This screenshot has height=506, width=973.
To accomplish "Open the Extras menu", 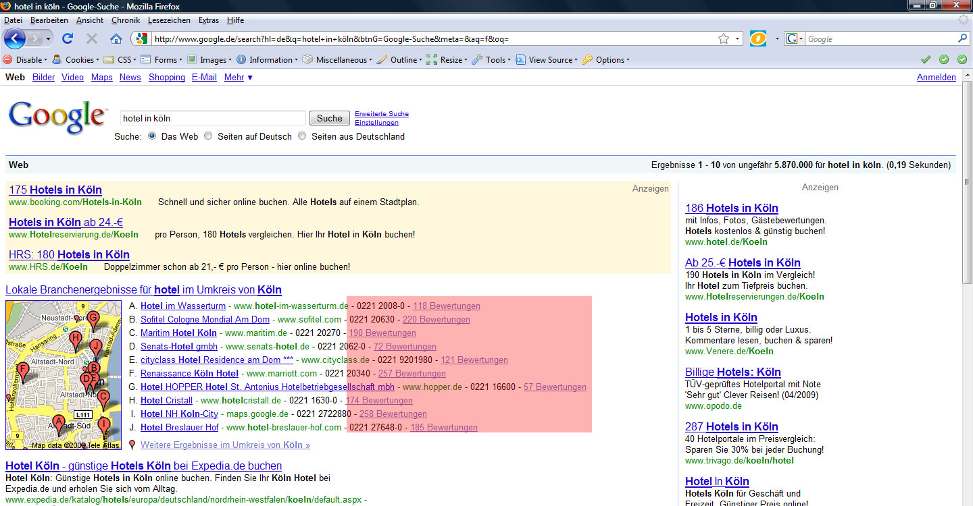I will (209, 20).
